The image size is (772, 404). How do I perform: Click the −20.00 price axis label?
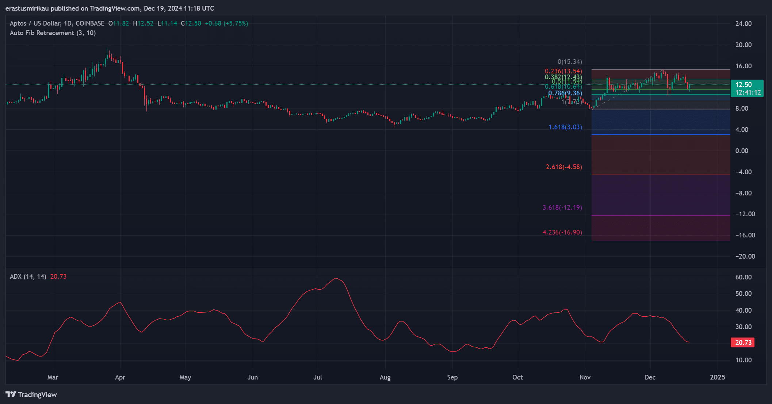745,256
